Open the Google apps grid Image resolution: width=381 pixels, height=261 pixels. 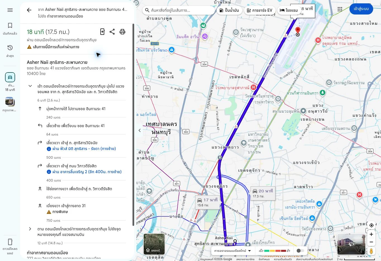pos(340,9)
